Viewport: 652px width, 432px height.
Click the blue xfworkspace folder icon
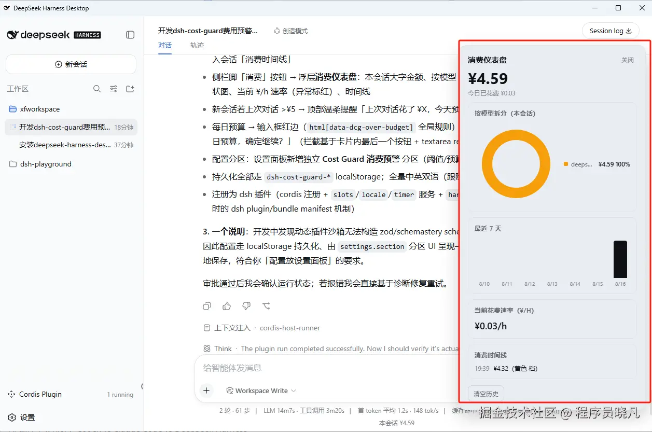[x=13, y=109]
